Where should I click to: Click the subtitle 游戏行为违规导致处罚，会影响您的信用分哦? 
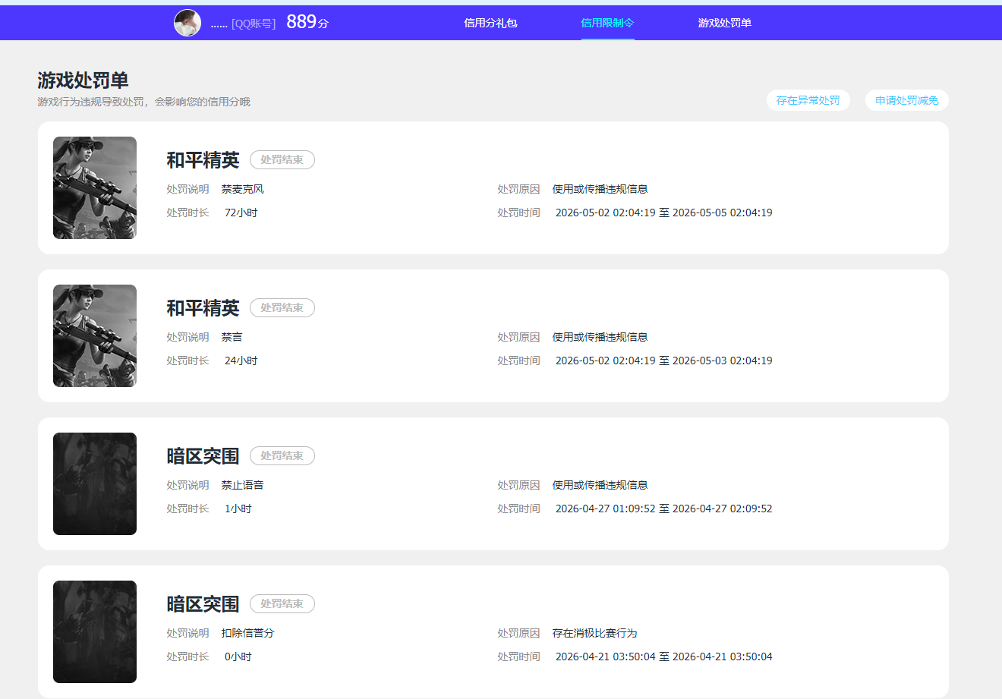(144, 102)
